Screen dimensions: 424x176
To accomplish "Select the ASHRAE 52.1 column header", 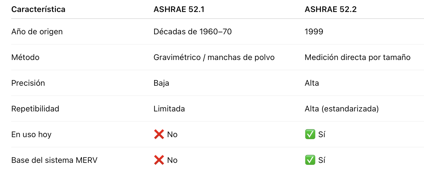I will (179, 9).
